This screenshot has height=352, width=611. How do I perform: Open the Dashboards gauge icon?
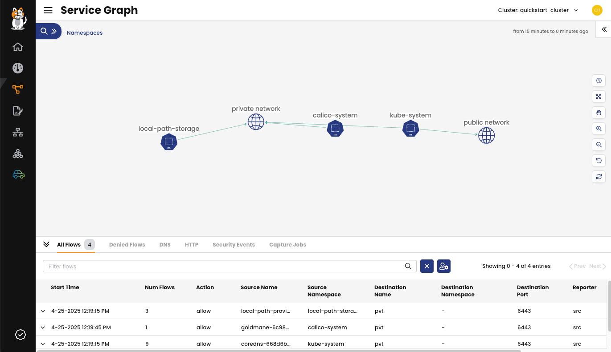tap(18, 68)
